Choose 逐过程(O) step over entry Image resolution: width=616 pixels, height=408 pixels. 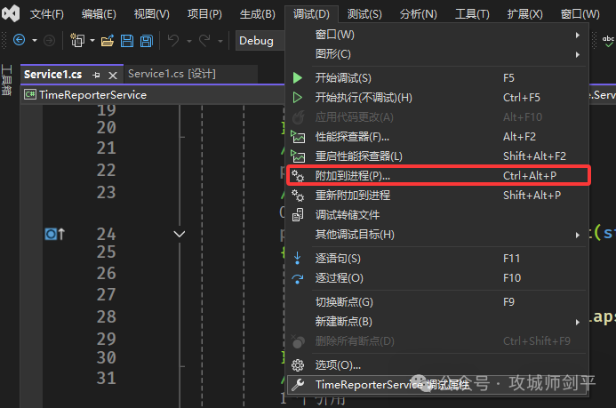tap(437, 278)
